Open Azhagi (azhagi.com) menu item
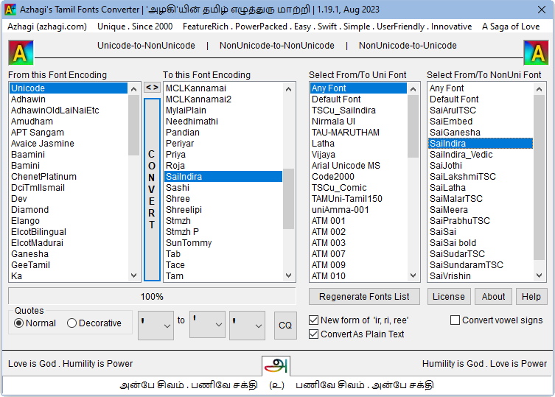The width and height of the screenshot is (555, 397). tap(47, 27)
